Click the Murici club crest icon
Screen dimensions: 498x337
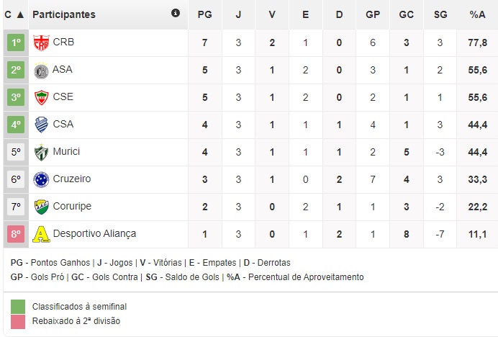42,153
